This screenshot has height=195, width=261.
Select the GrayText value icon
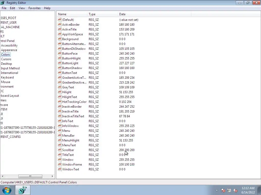pos(60,87)
